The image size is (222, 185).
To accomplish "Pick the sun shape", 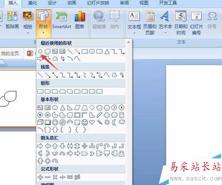I will [x=107, y=122].
